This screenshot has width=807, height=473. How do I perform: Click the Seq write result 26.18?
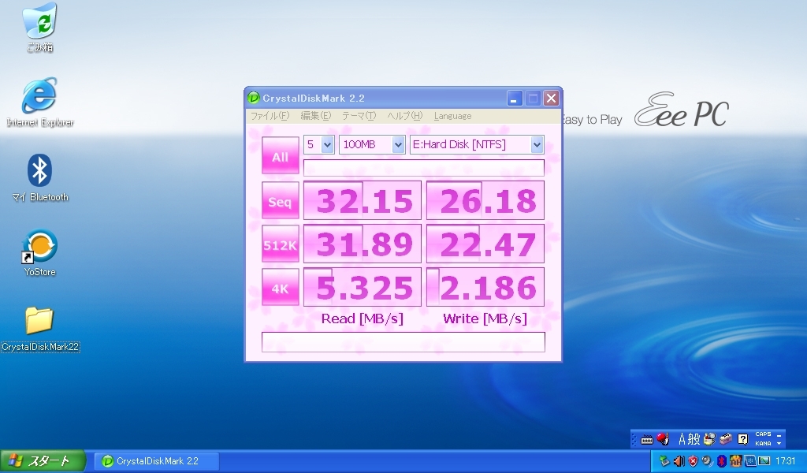point(485,200)
